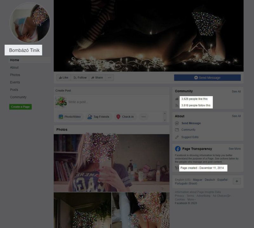254x228 pixels.
Task: Open the About tab in left sidebar
Action: click(14, 67)
